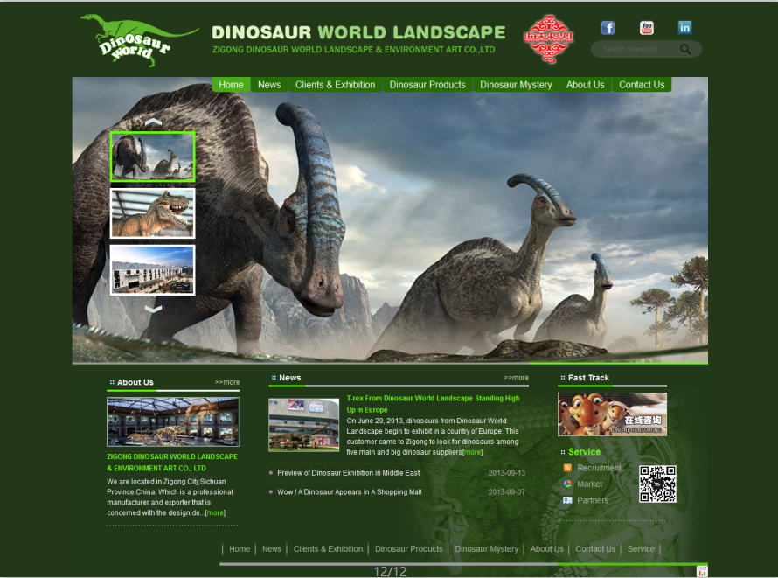
Task: Open About Us in top navigation
Action: click(x=586, y=85)
